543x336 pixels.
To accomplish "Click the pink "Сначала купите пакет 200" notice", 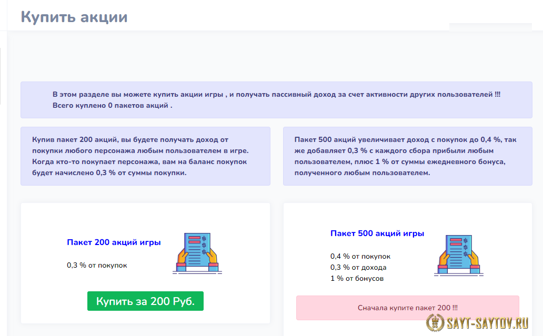I will coord(407,308).
